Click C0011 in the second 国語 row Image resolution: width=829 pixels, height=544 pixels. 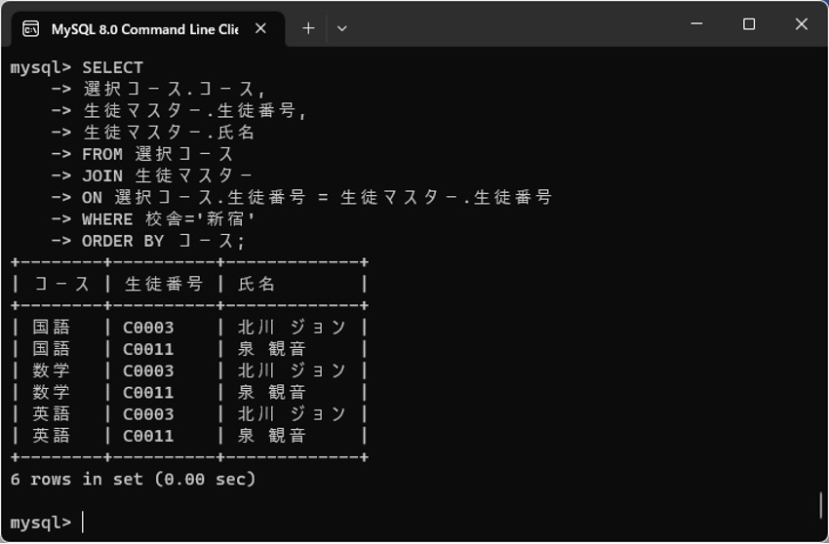[148, 349]
